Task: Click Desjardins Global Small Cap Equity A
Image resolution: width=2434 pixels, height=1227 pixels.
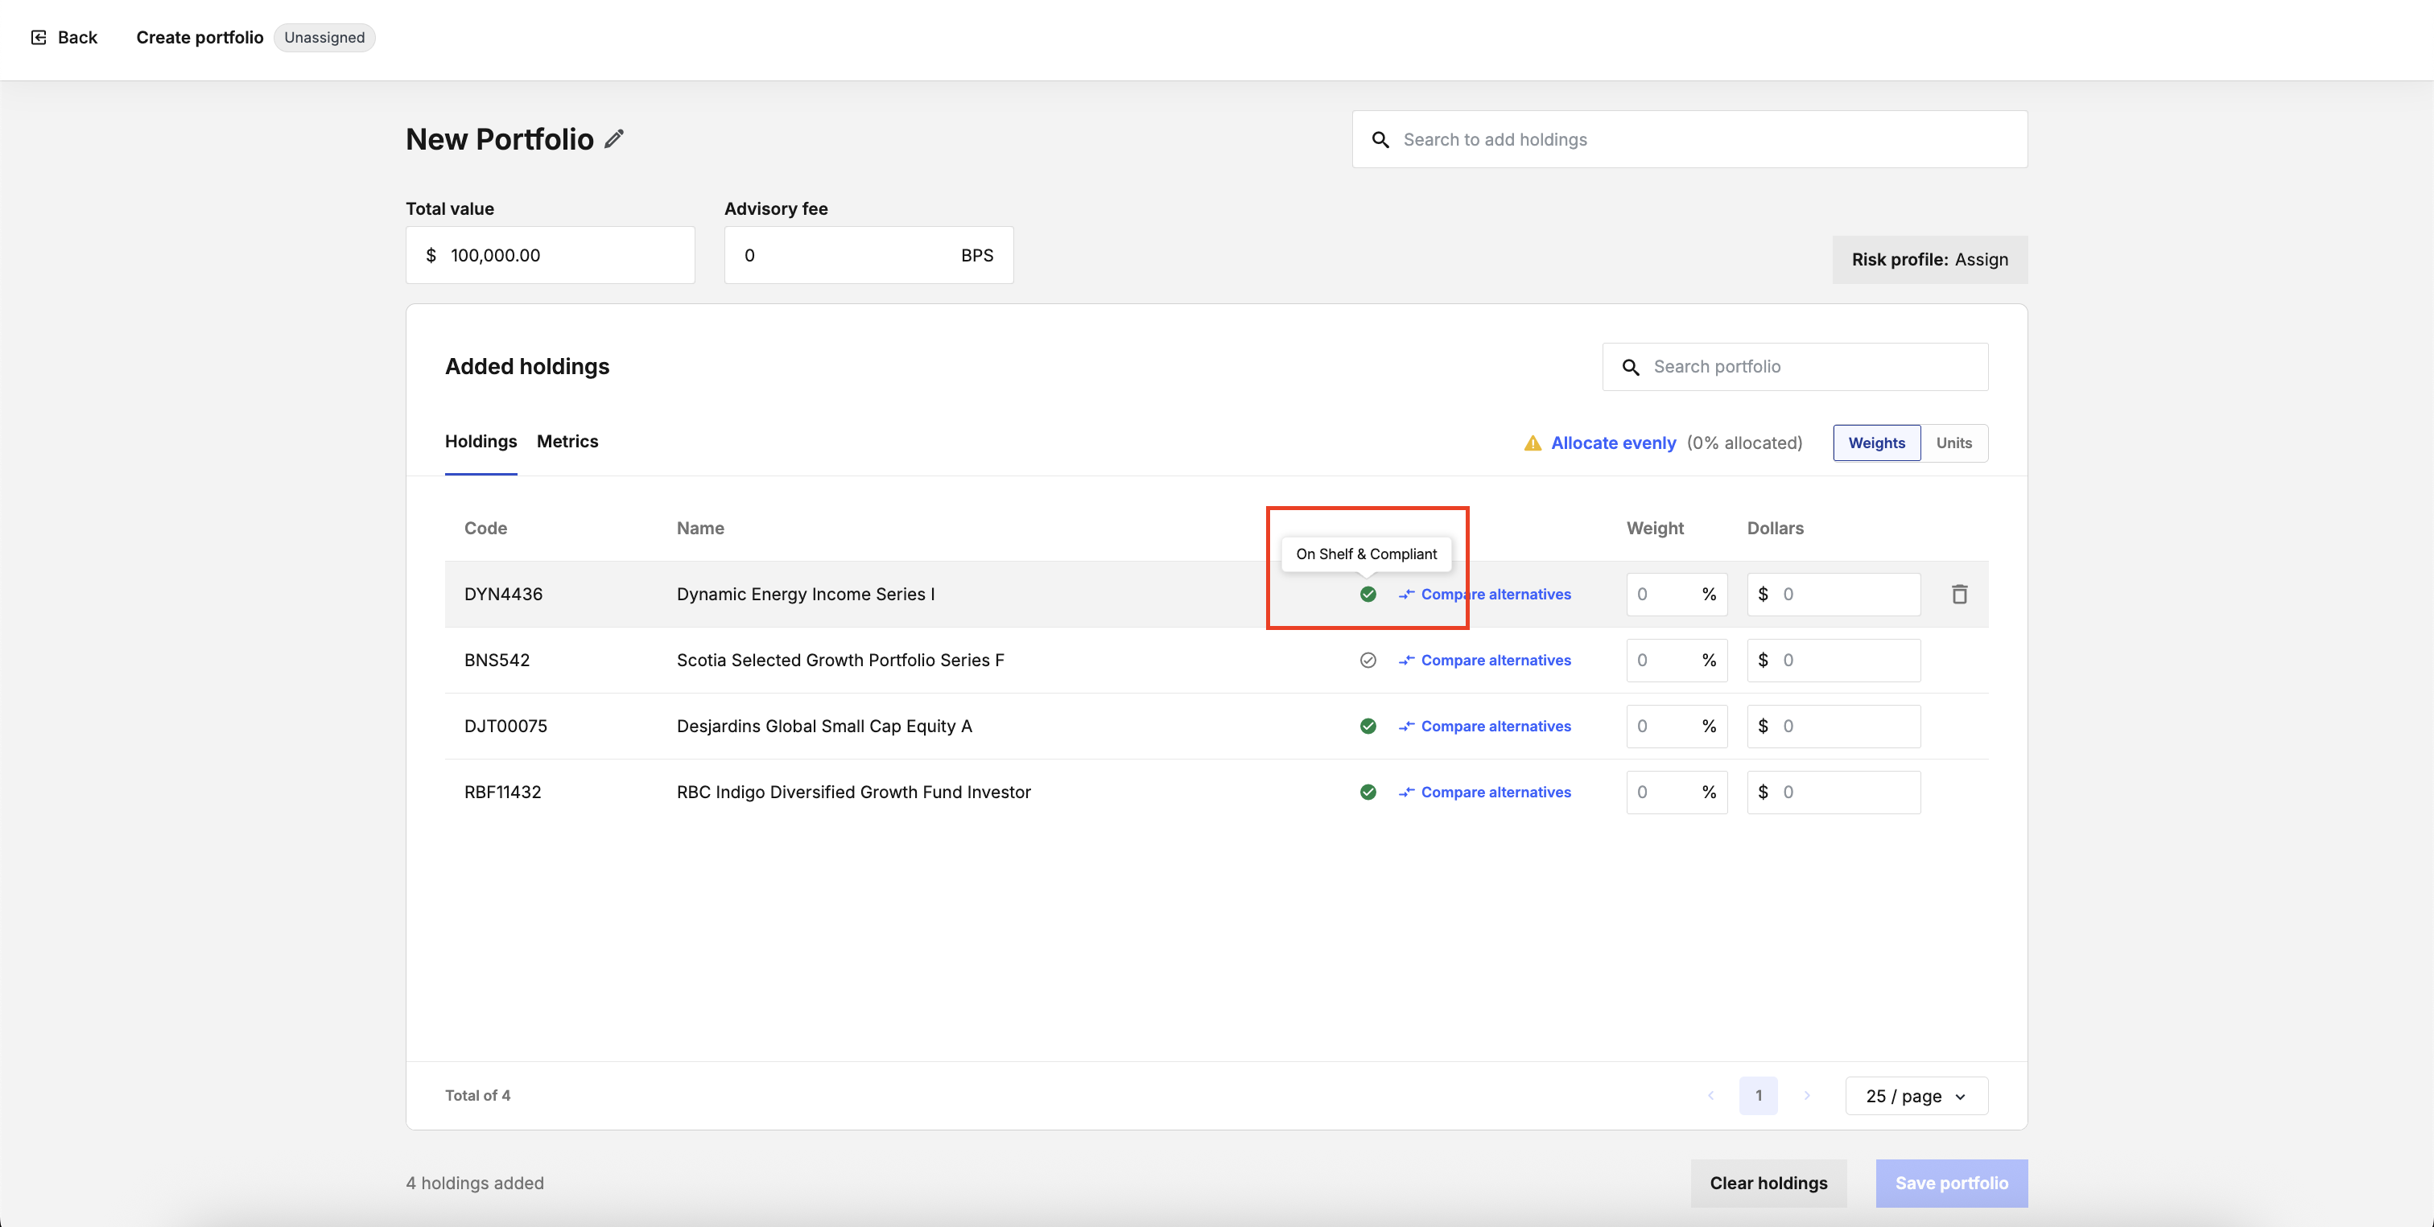Action: [x=824, y=727]
